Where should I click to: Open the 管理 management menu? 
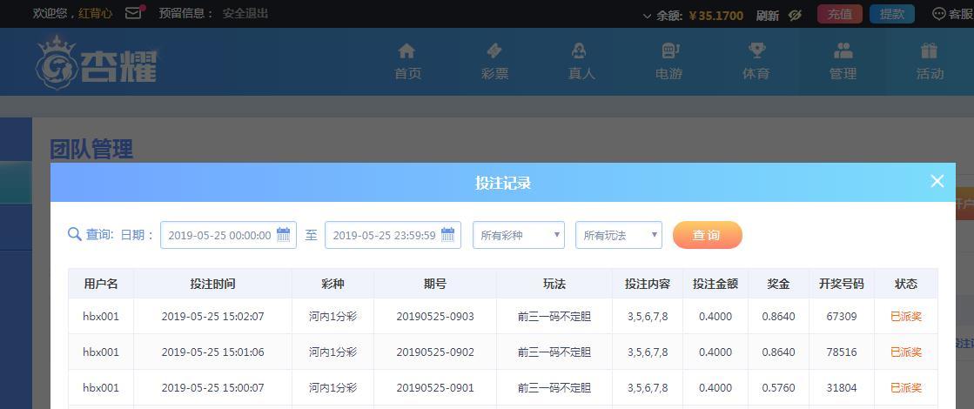click(843, 61)
